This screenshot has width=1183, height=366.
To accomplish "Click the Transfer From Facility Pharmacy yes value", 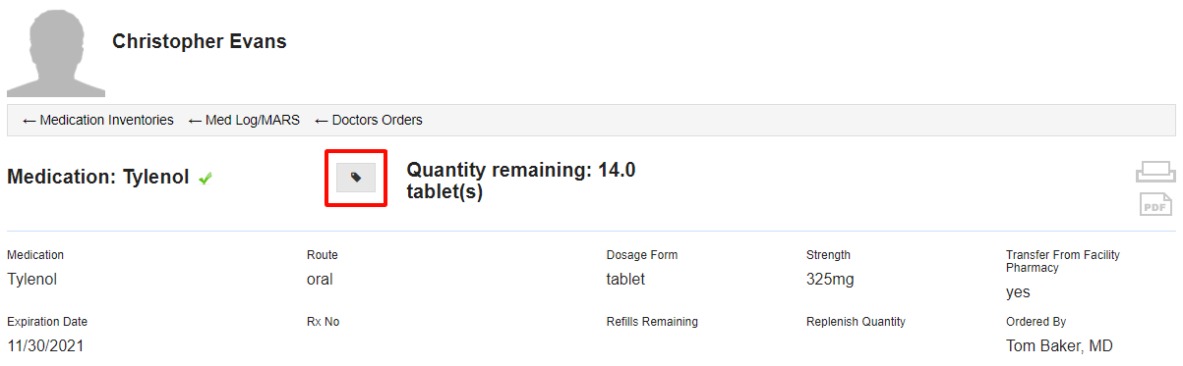I will (1018, 292).
